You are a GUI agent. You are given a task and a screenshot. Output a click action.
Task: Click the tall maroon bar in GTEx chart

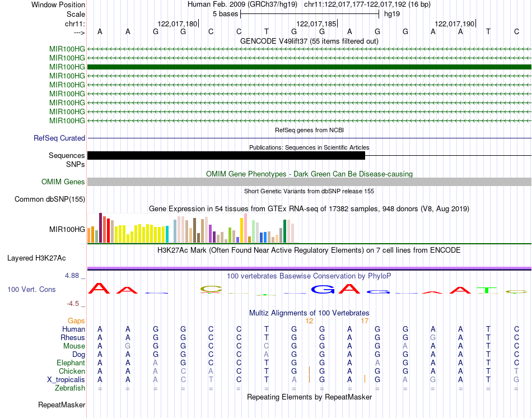point(100,228)
